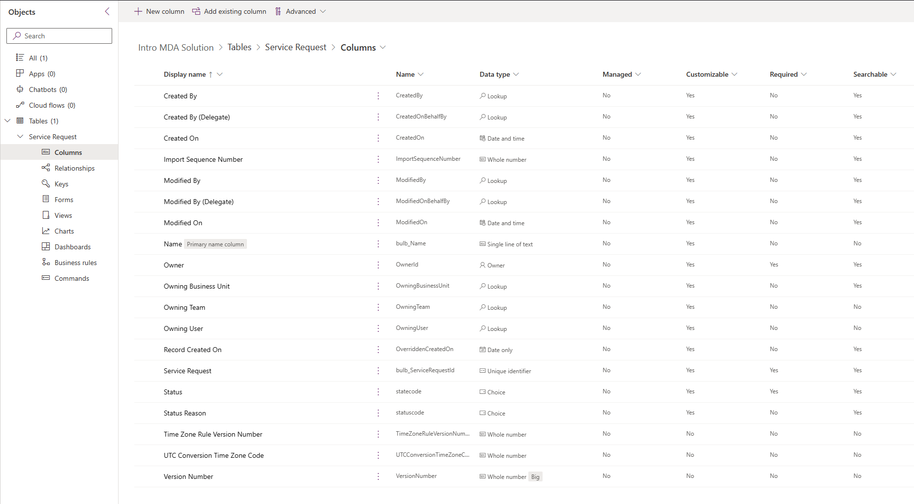Screen dimensions: 914x504
Task: Open more options for Owning Team row
Action: point(378,307)
